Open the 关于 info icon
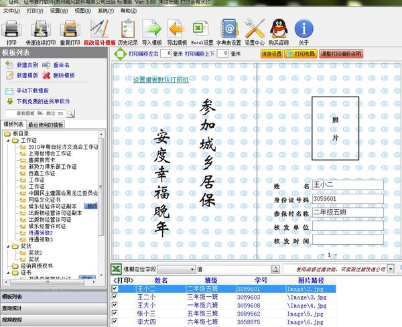 (304, 29)
